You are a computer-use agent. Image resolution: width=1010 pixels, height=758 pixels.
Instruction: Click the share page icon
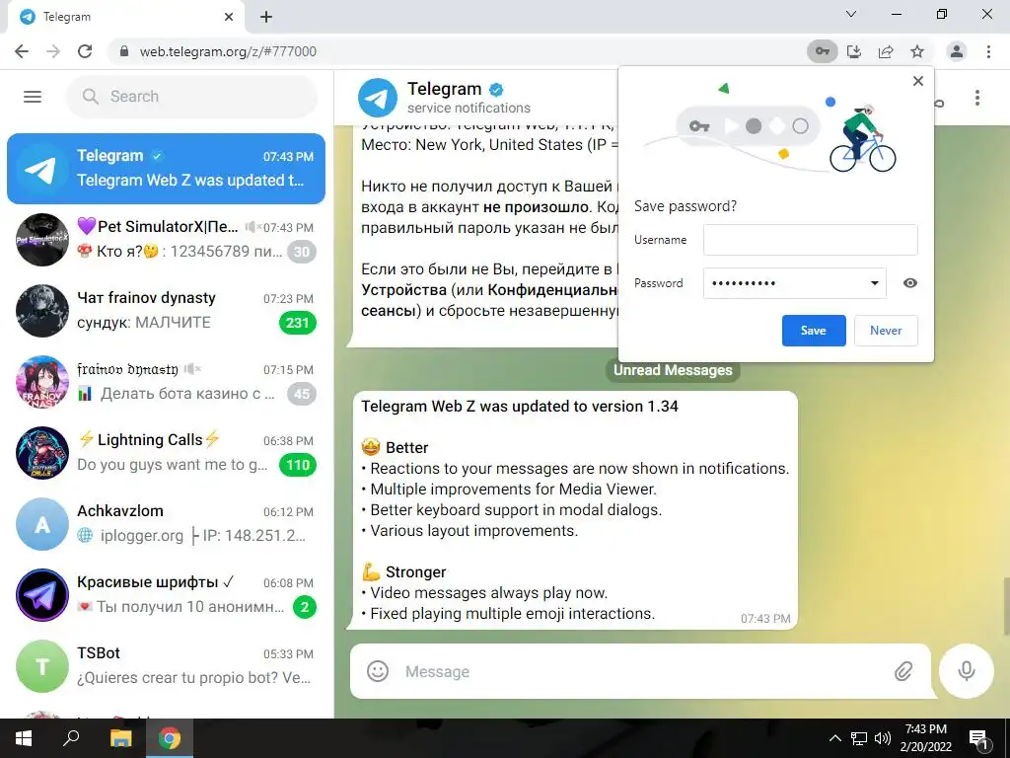(x=886, y=51)
